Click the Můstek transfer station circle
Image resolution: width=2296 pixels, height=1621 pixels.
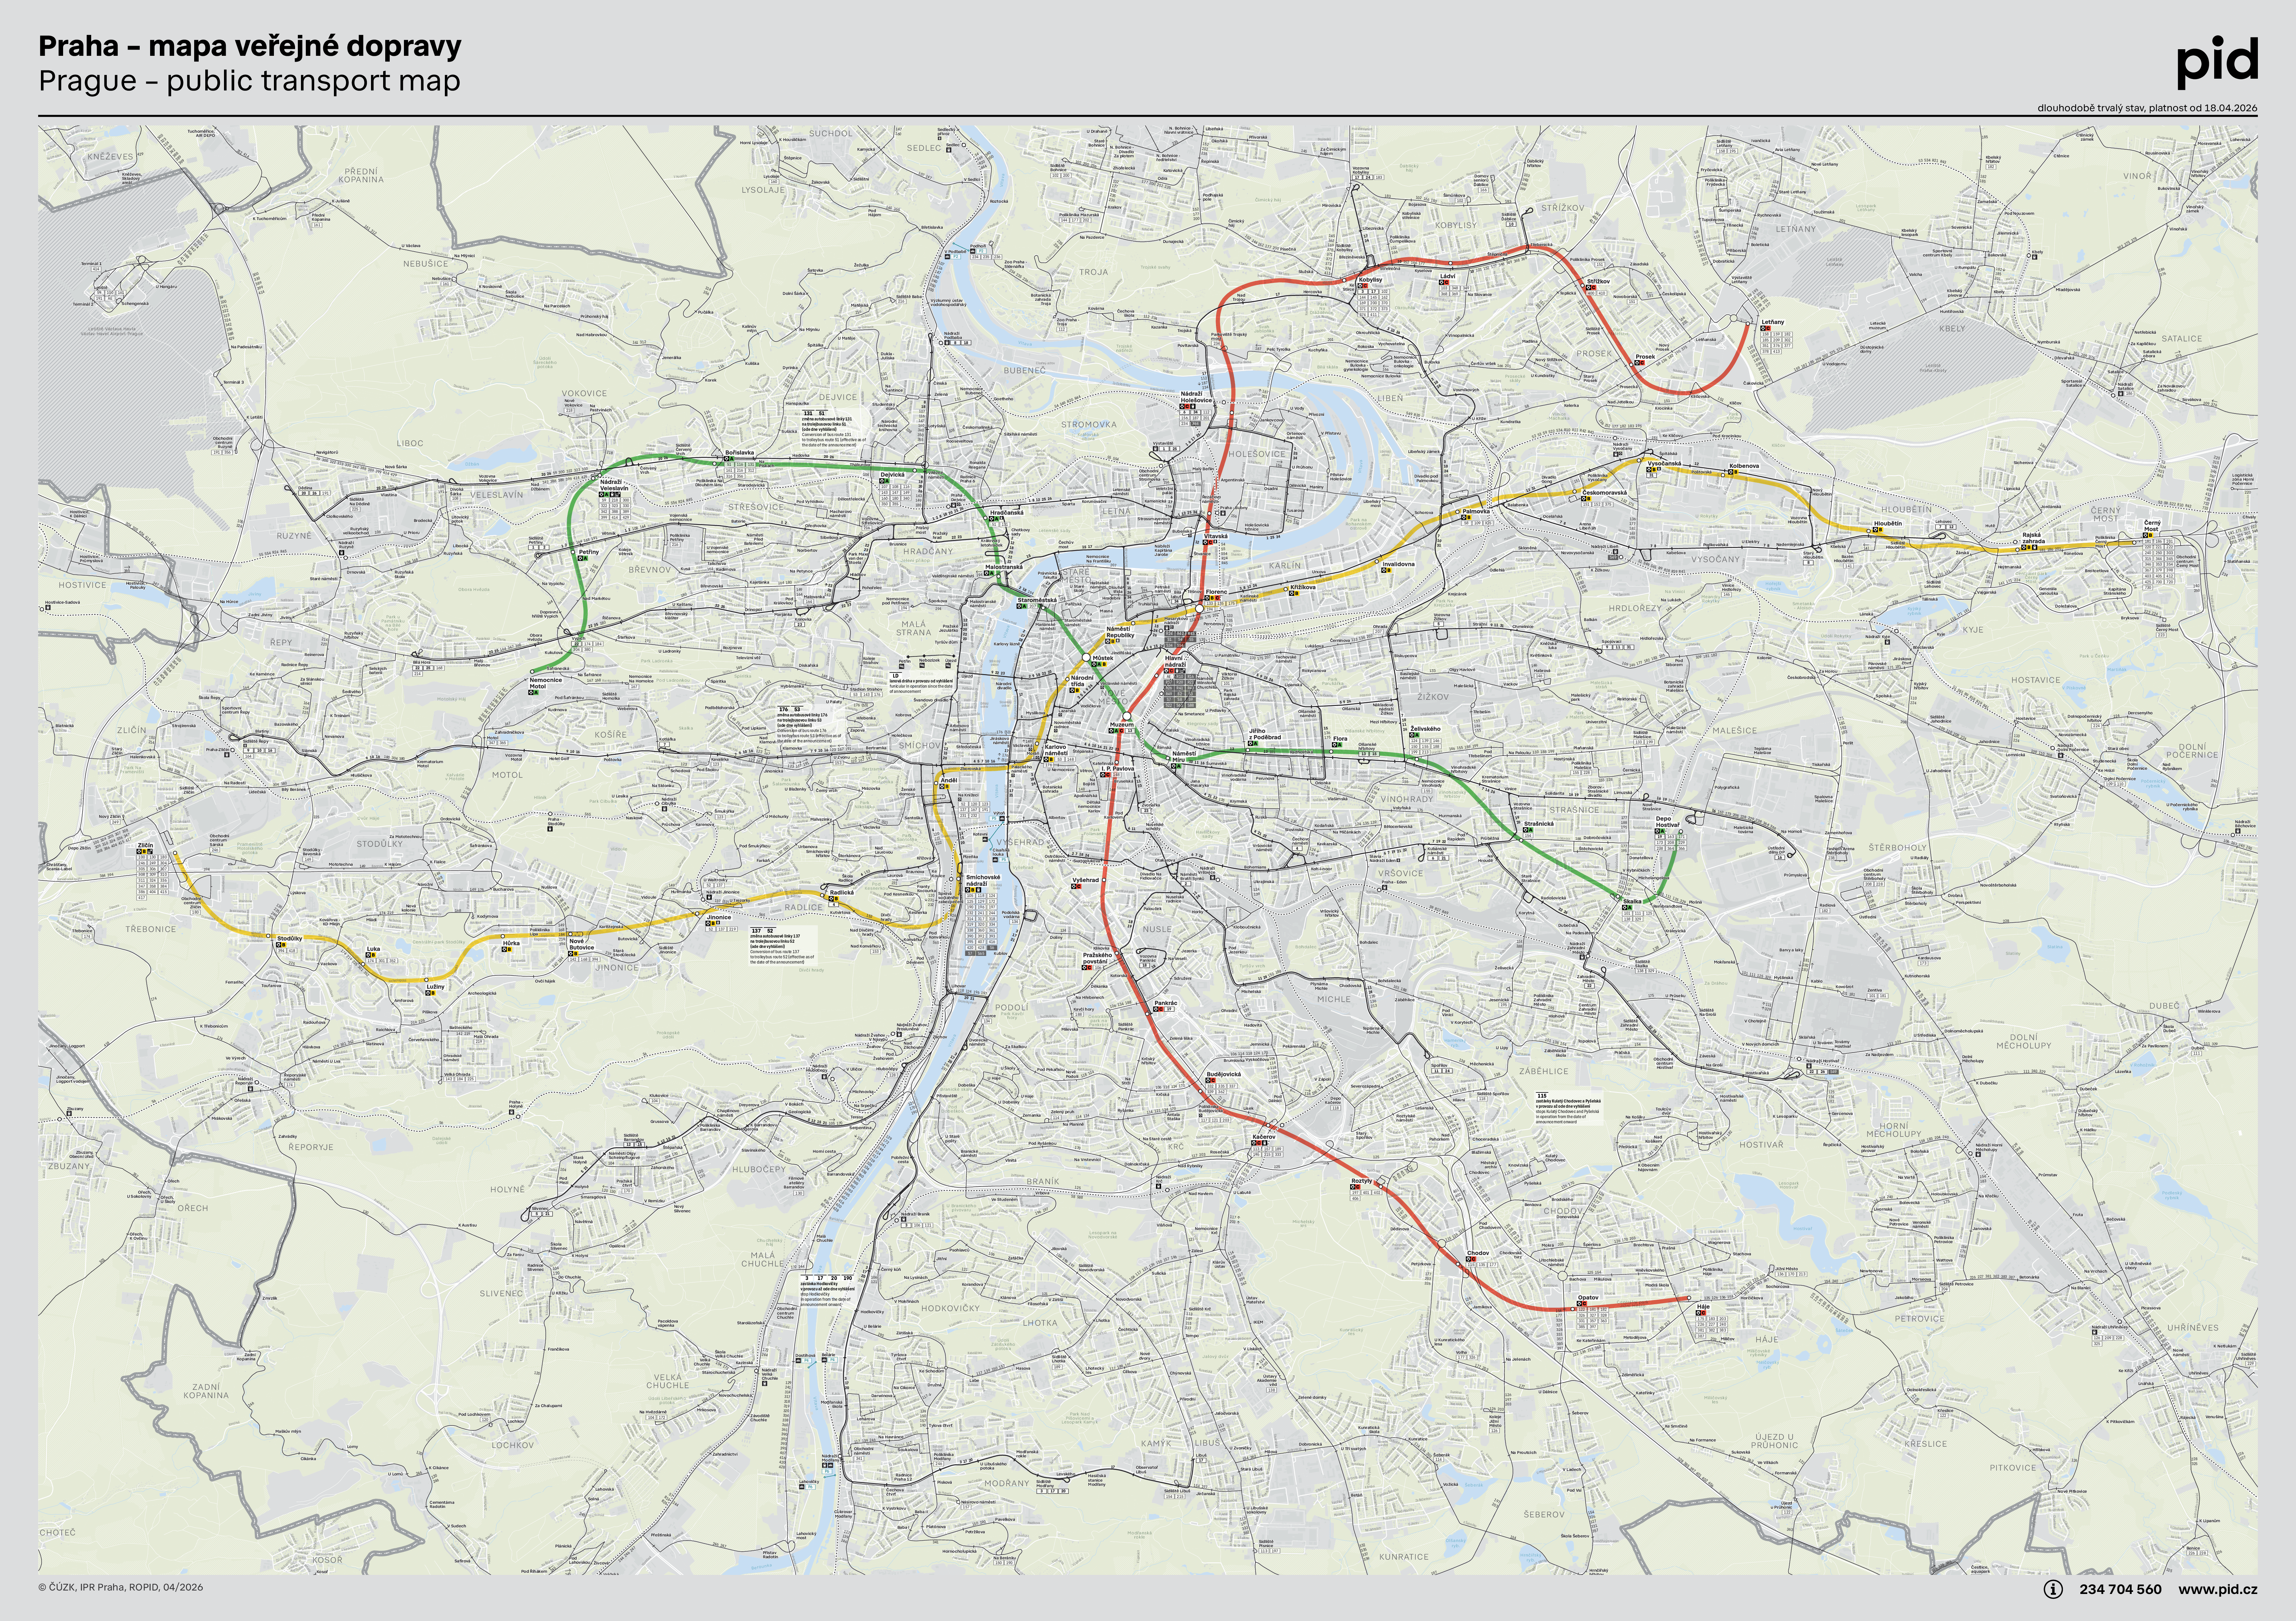tap(1086, 657)
